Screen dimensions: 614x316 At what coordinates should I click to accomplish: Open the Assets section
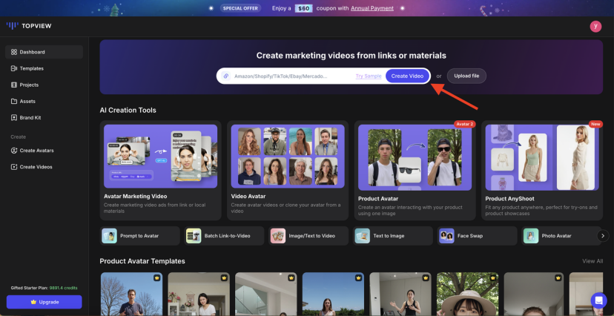tap(27, 101)
